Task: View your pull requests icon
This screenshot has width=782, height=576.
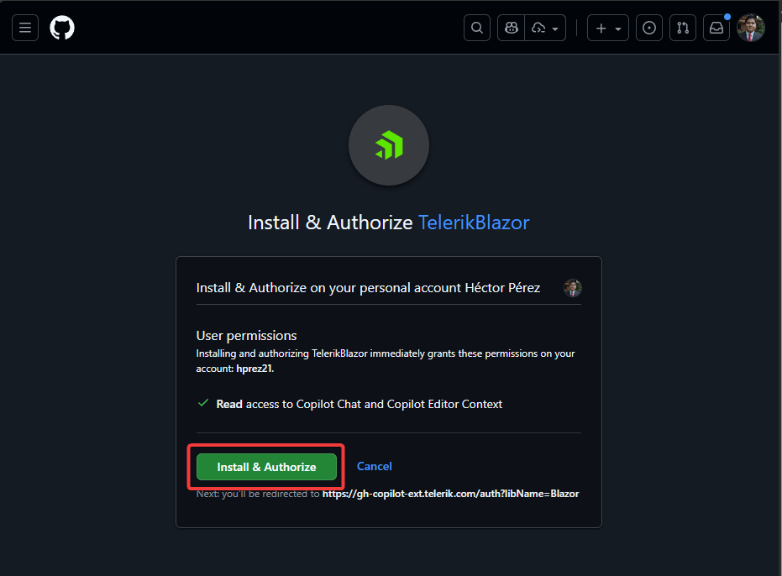Action: click(682, 28)
